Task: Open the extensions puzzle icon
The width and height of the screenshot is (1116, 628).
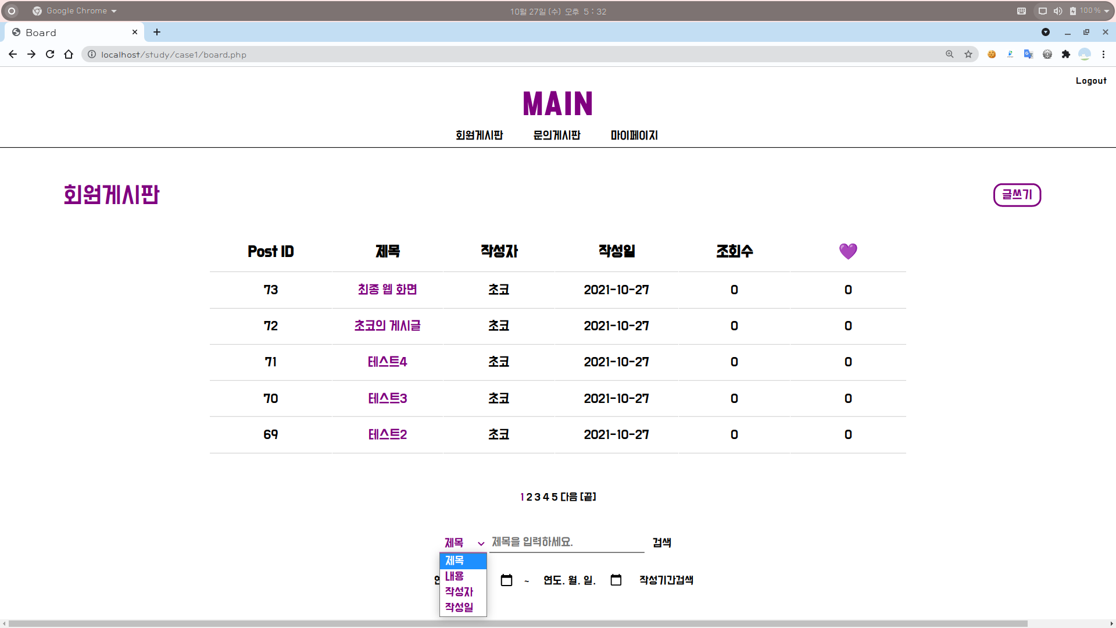Action: [x=1065, y=54]
